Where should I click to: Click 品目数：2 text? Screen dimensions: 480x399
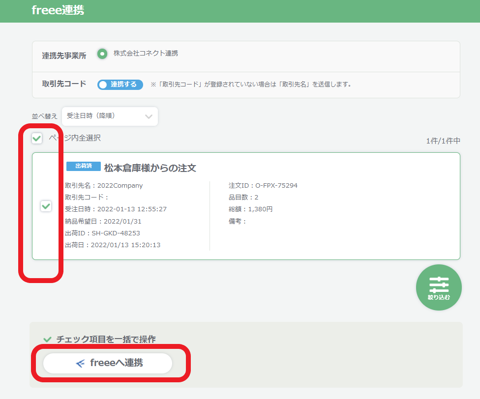[x=243, y=198]
